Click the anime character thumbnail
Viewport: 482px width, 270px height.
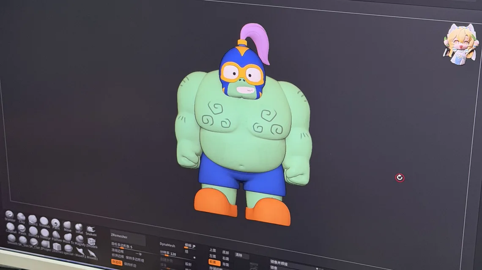(x=460, y=44)
